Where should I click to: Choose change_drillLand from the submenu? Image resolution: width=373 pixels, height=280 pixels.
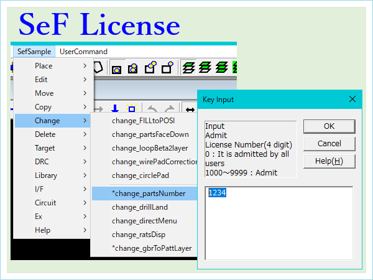(139, 207)
